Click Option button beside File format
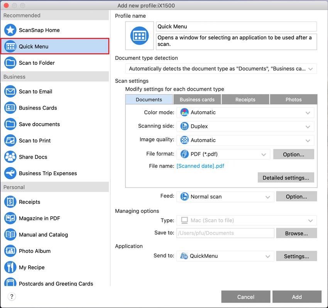 point(294,154)
